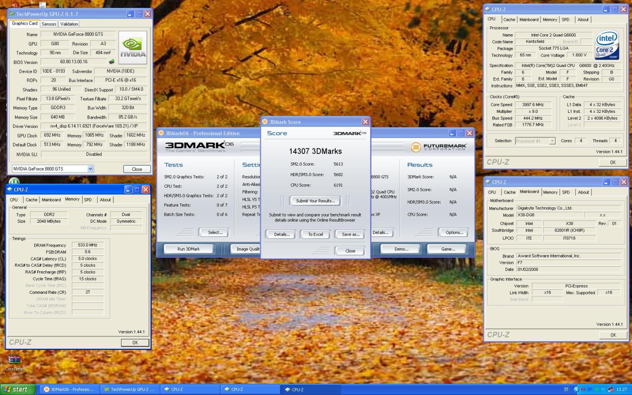Open the Memory tab in the Mainboard CPU-Z window
The width and height of the screenshot is (632, 395).
pyautogui.click(x=550, y=192)
